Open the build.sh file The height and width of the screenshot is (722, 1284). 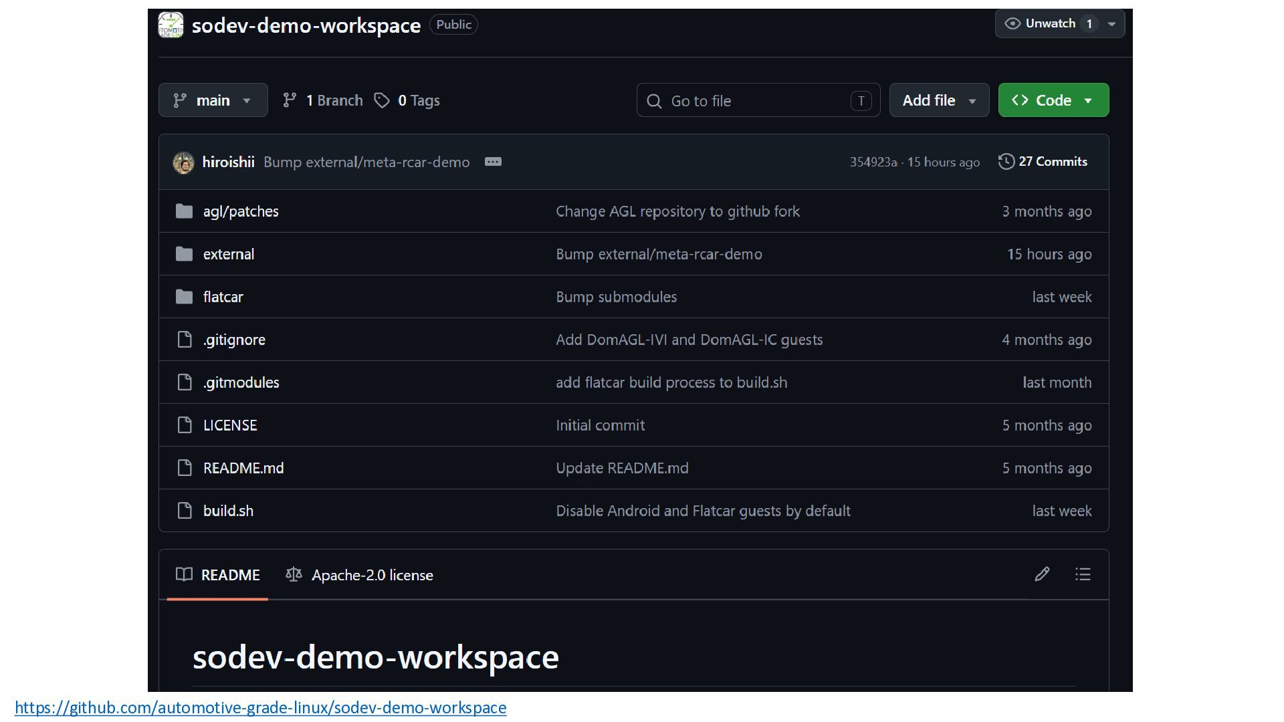[x=228, y=511]
